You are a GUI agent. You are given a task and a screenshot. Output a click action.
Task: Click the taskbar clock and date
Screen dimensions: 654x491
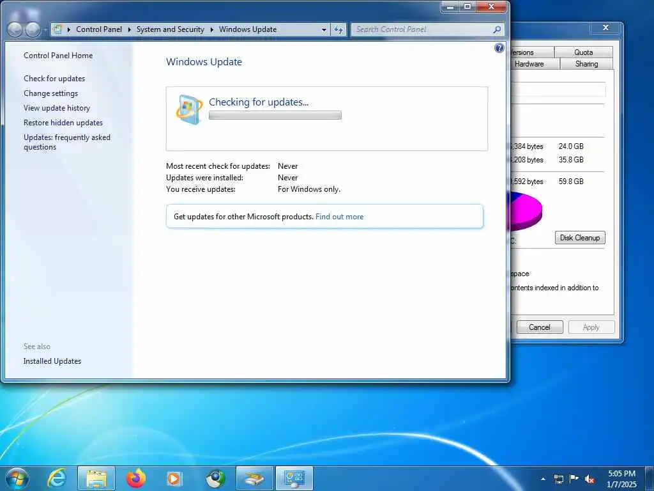(x=621, y=479)
